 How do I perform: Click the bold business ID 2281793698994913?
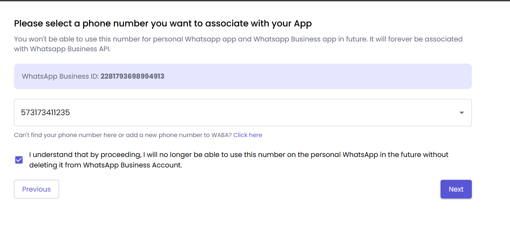(x=132, y=77)
